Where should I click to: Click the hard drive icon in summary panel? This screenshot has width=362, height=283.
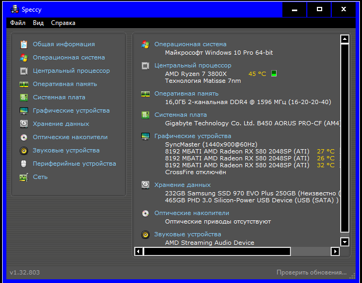[145, 185]
